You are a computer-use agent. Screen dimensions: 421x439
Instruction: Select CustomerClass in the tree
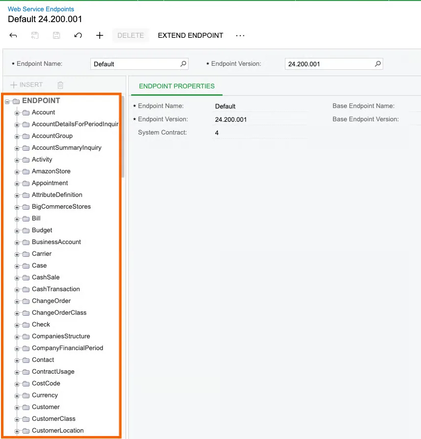pos(54,418)
